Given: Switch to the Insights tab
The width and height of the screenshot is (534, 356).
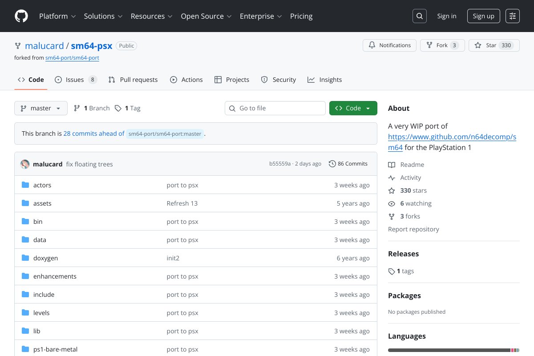Looking at the screenshot, I should (325, 80).
